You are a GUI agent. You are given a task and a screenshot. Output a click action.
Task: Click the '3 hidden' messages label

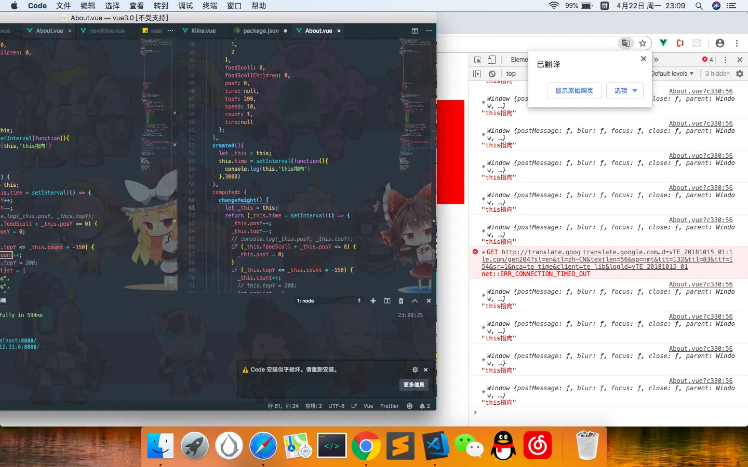pyautogui.click(x=717, y=74)
